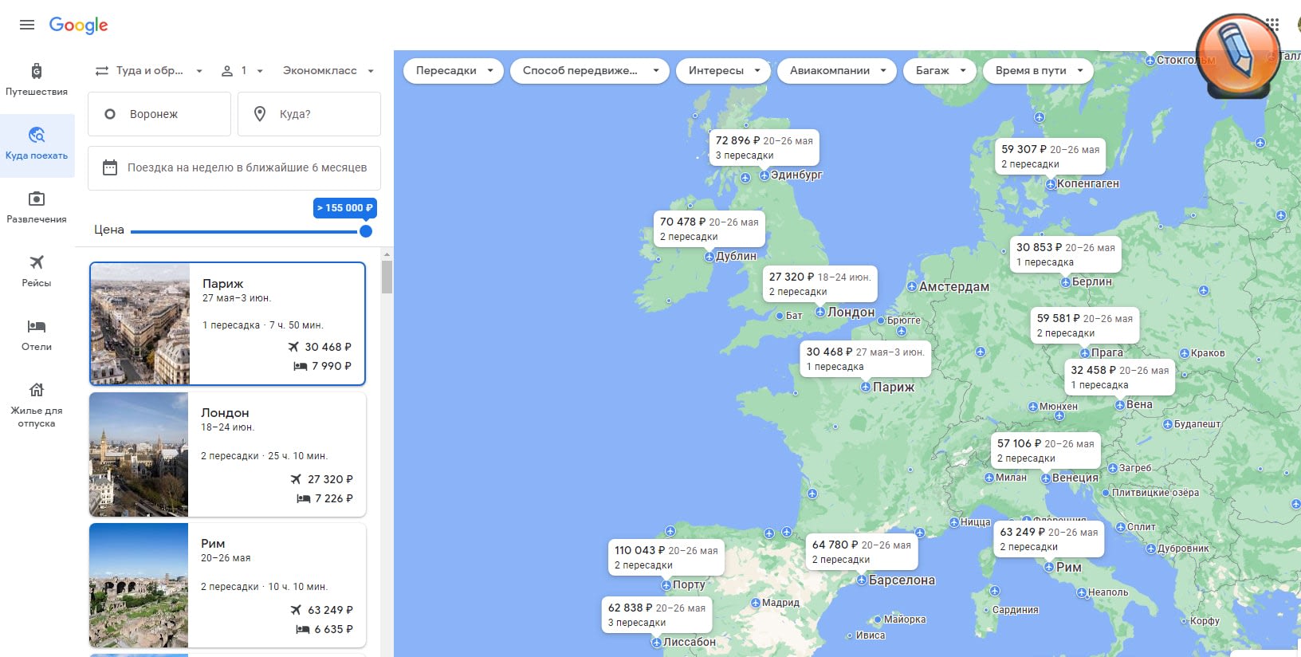Open Развлечения section

pos(37,207)
